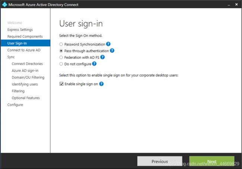
Task: Open Sync step in sidebar
Action: pyautogui.click(x=11, y=57)
